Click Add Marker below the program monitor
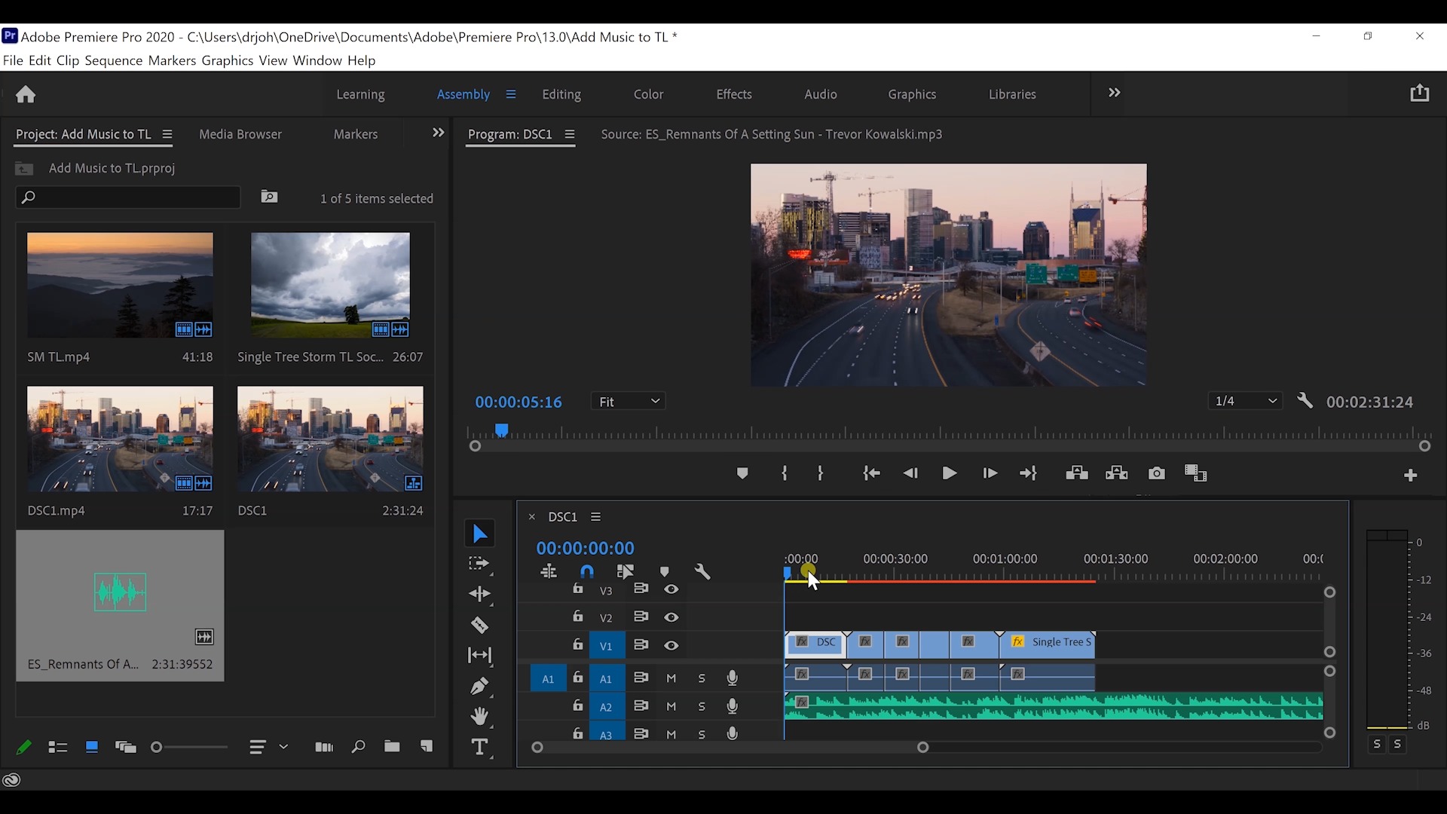The height and width of the screenshot is (814, 1447). [x=743, y=473]
